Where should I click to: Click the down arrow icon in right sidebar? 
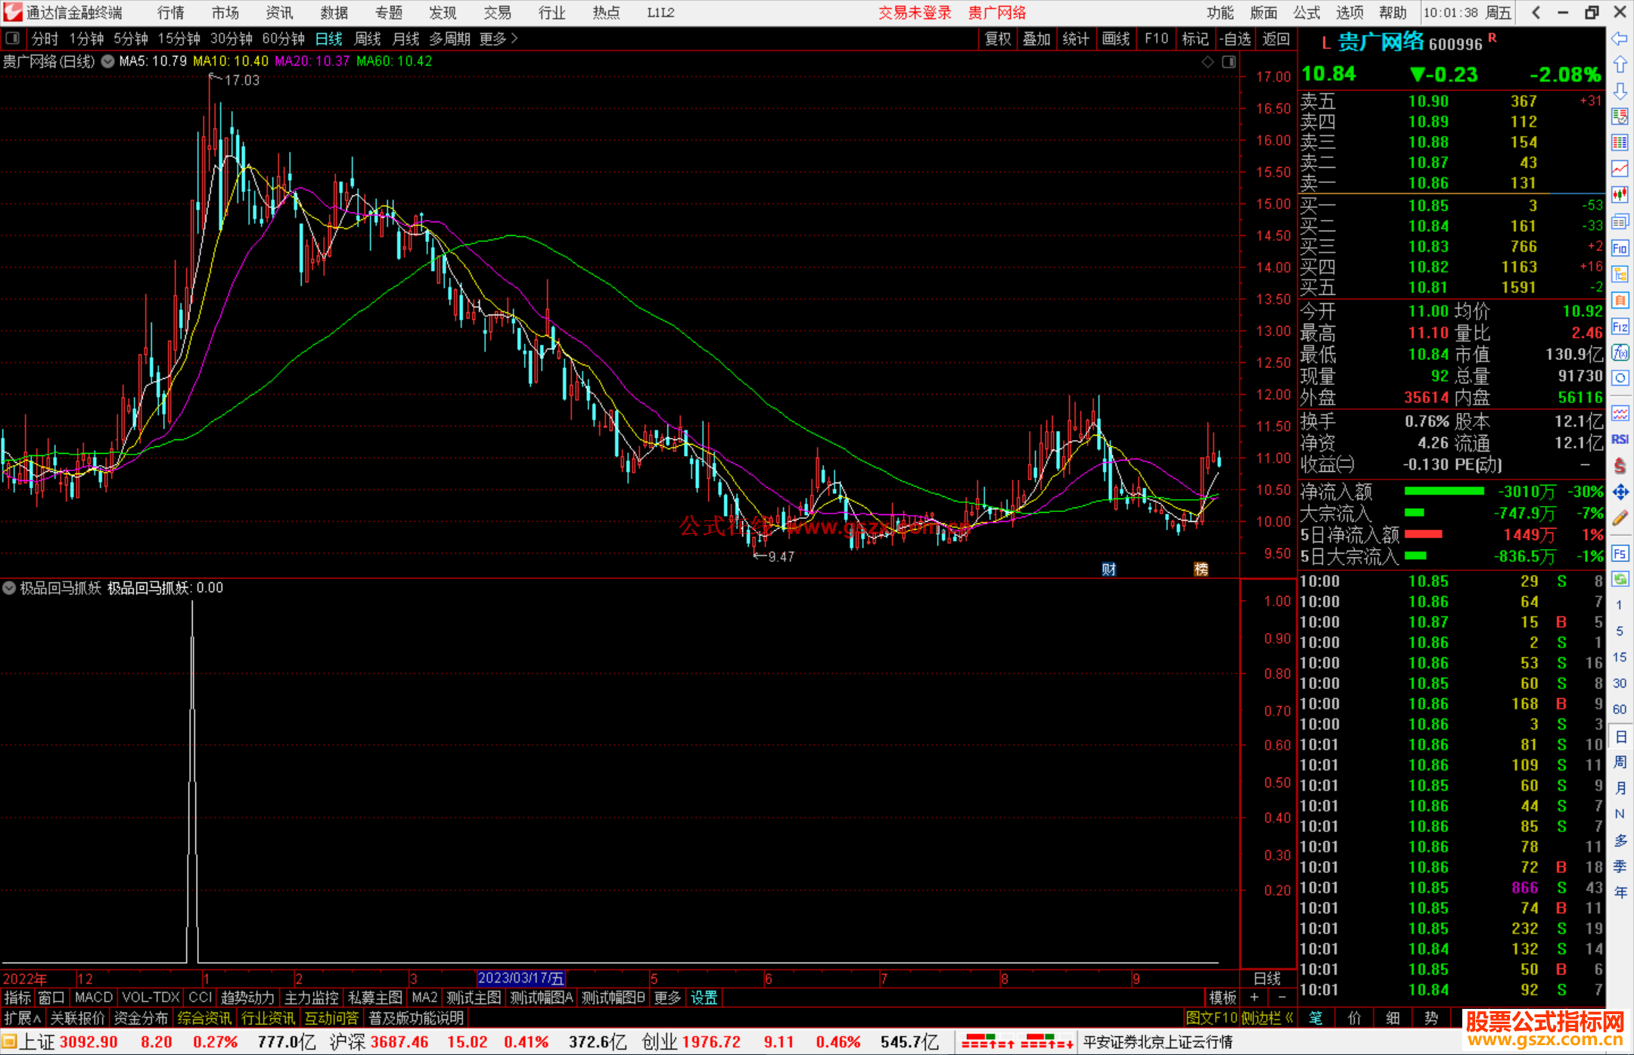[1620, 91]
